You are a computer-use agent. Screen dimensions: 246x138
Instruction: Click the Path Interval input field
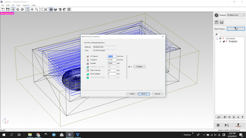112,71
